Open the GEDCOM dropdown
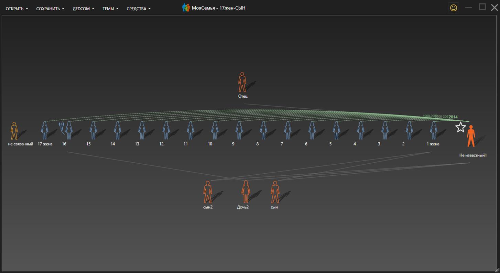 click(83, 9)
